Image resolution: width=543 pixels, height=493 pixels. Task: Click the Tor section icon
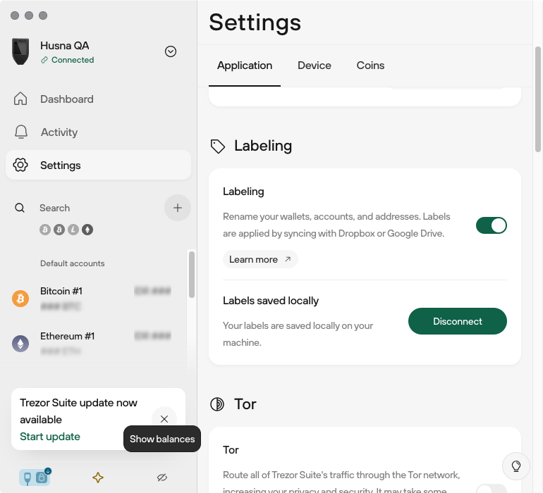click(x=217, y=404)
